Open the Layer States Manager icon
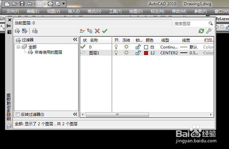229x149 pixels. [35, 31]
